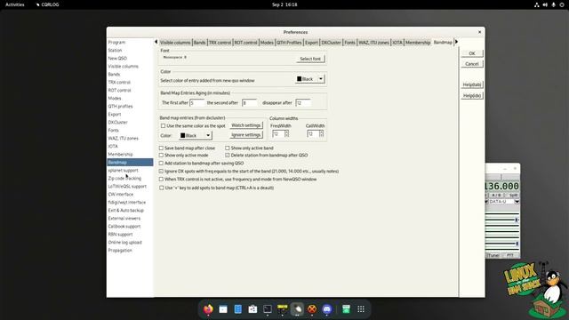Open Ignore settings

coord(245,135)
